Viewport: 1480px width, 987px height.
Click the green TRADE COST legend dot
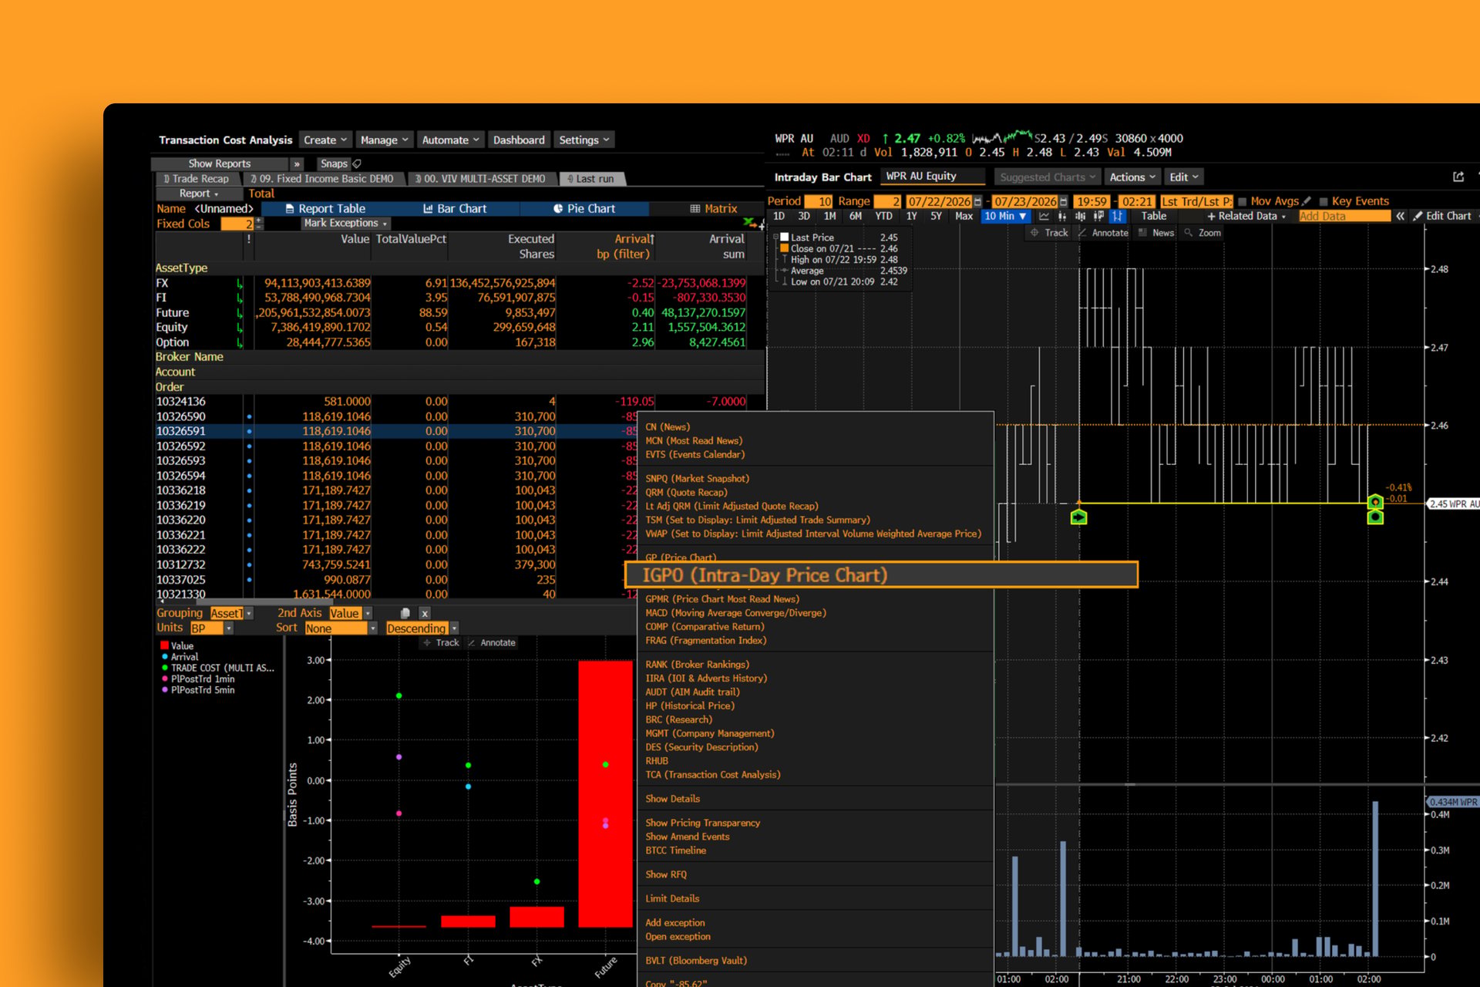click(x=164, y=668)
